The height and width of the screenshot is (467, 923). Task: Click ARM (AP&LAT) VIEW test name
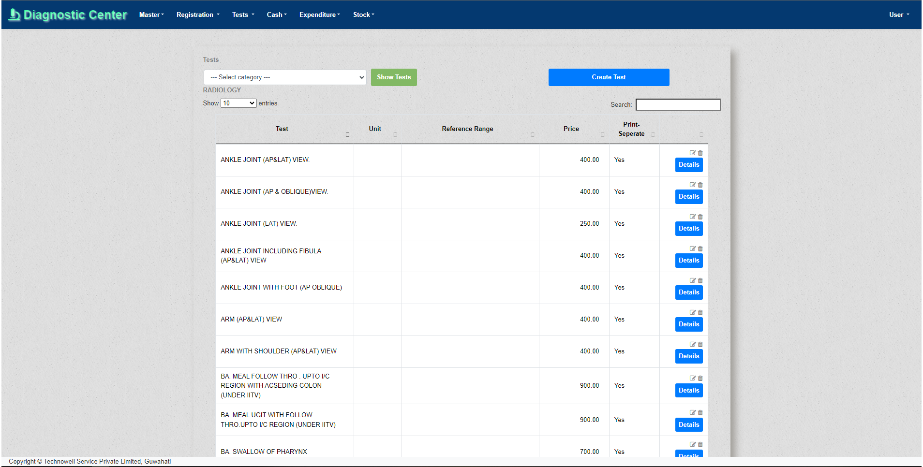point(252,320)
